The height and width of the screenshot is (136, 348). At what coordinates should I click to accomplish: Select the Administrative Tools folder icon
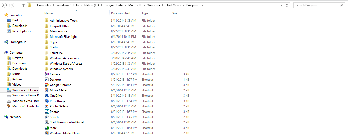[x=46, y=21]
